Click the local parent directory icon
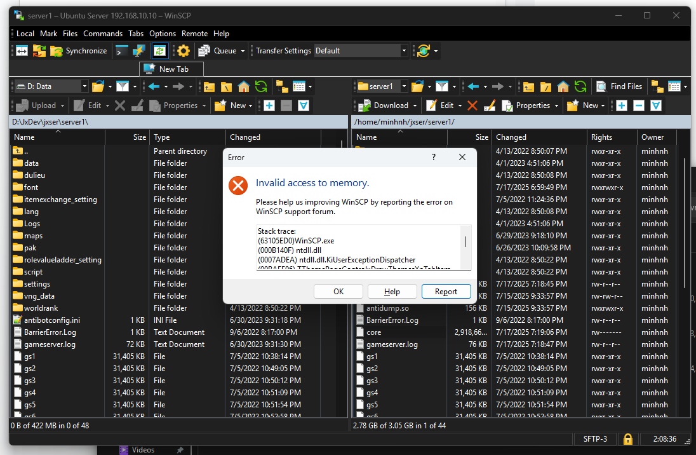Image resolution: width=696 pixels, height=455 pixels. pyautogui.click(x=209, y=87)
